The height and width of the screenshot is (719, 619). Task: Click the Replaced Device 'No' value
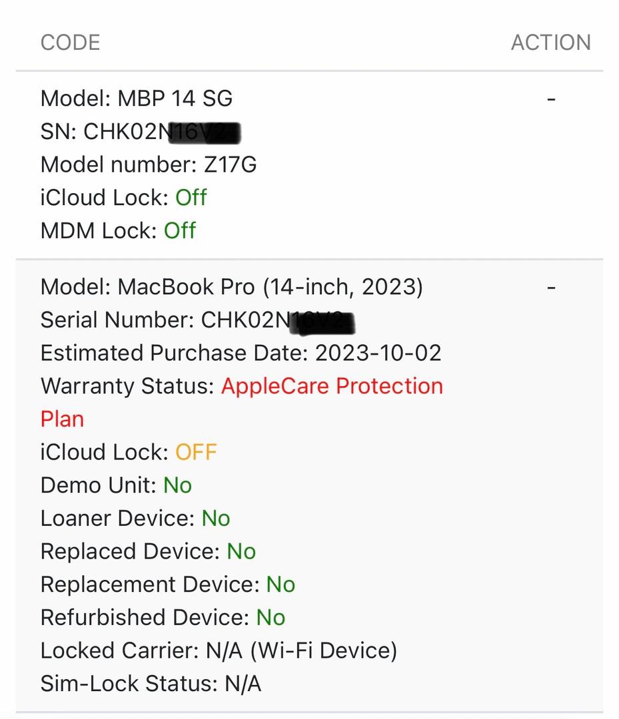coord(241,551)
